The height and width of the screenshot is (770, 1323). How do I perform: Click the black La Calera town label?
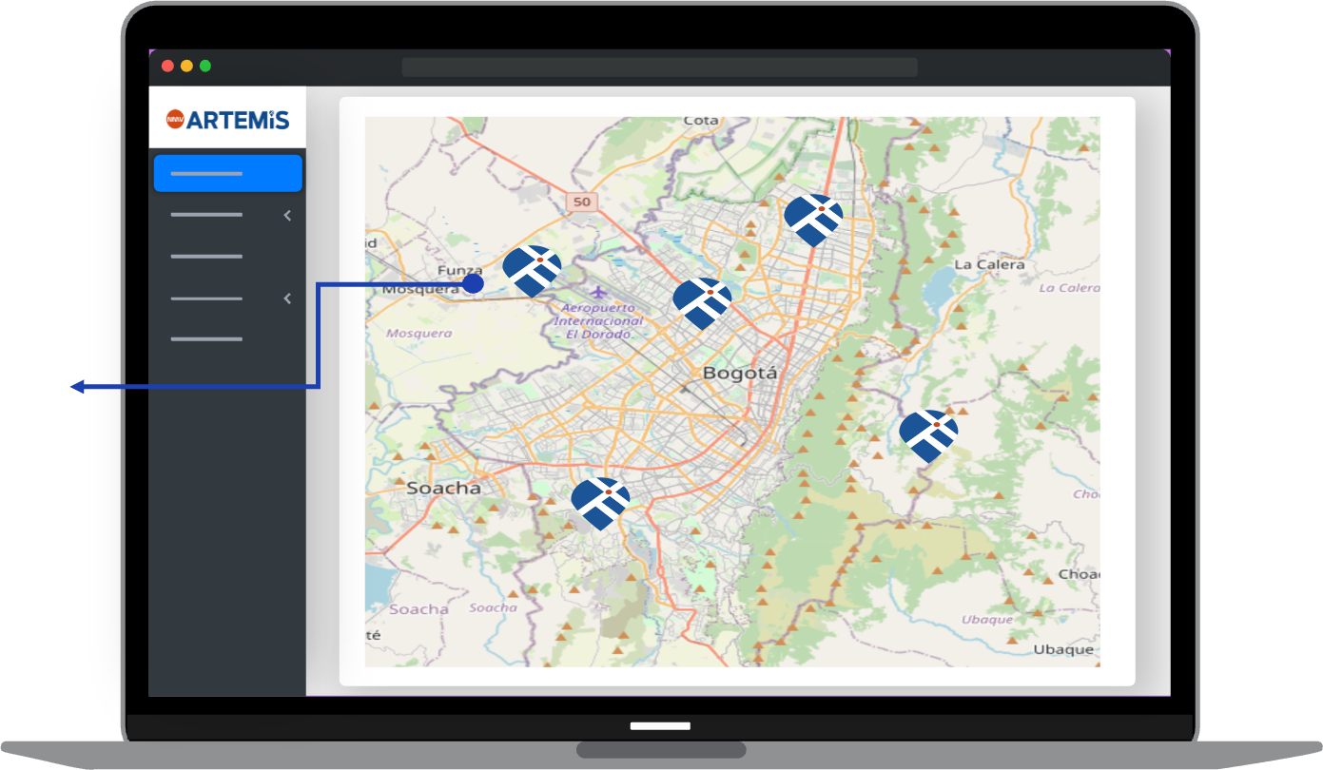point(989,264)
